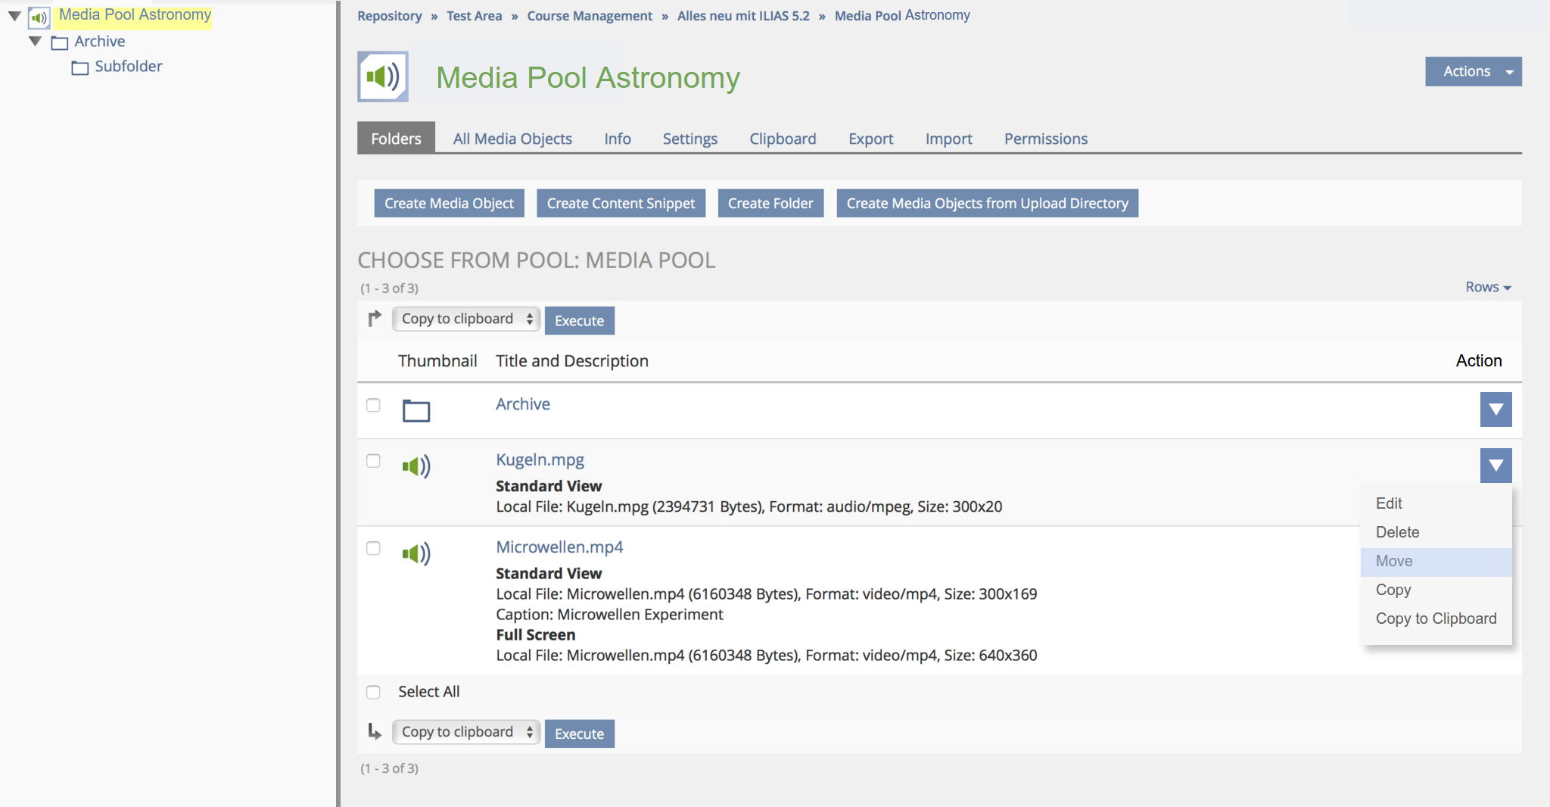Click the Microwellen.mp4 media thumbnail icon
Viewport: 1550px width, 807px height.
416,553
